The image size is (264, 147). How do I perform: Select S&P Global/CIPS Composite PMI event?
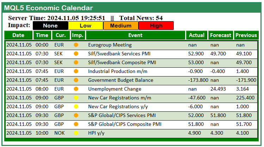(x=124, y=124)
